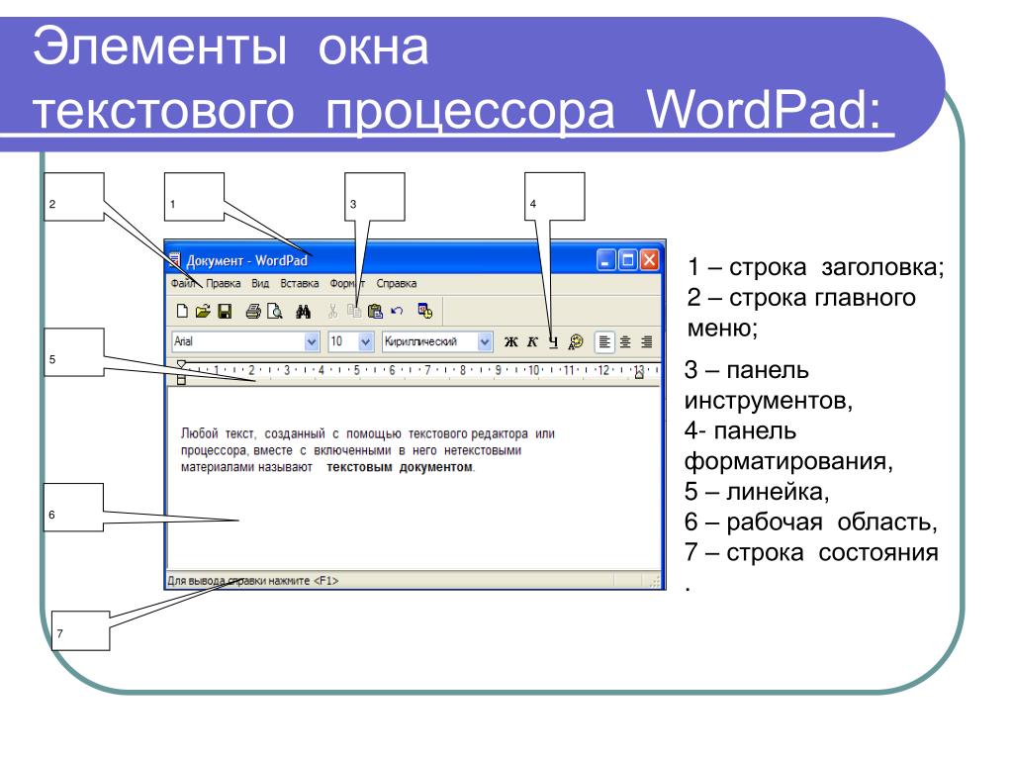Open the Правка menu
The height and width of the screenshot is (760, 1013).
pyautogui.click(x=224, y=284)
